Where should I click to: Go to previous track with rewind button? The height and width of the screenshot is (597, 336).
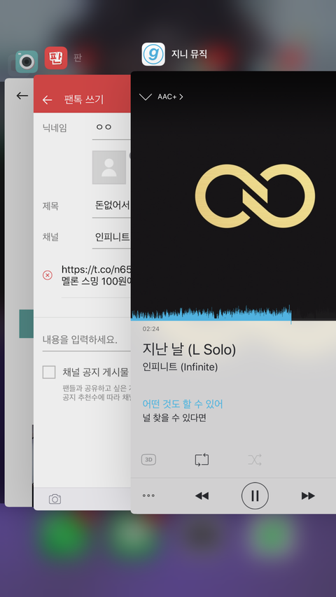point(202,496)
